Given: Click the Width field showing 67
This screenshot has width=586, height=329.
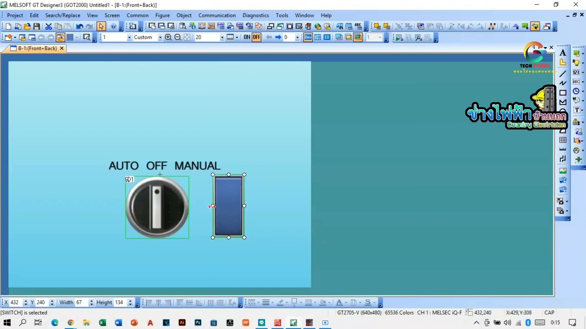Looking at the screenshot, I should click(x=81, y=302).
